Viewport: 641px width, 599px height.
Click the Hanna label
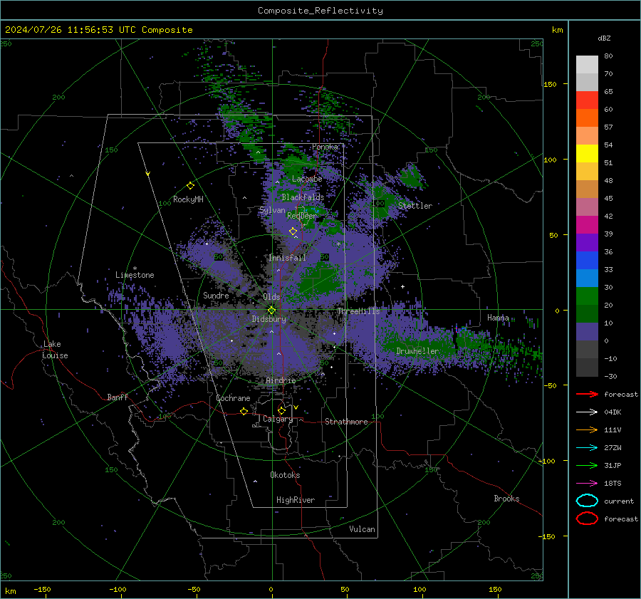[x=498, y=318]
